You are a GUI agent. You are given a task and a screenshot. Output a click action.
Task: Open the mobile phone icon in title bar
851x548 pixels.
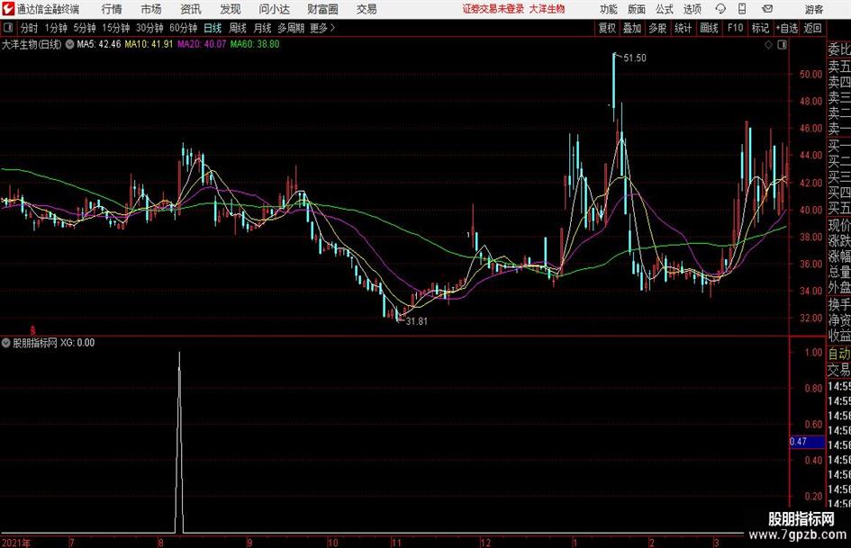click(742, 9)
